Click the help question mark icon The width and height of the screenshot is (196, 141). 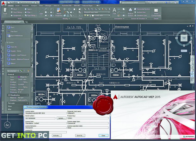click(x=175, y=3)
